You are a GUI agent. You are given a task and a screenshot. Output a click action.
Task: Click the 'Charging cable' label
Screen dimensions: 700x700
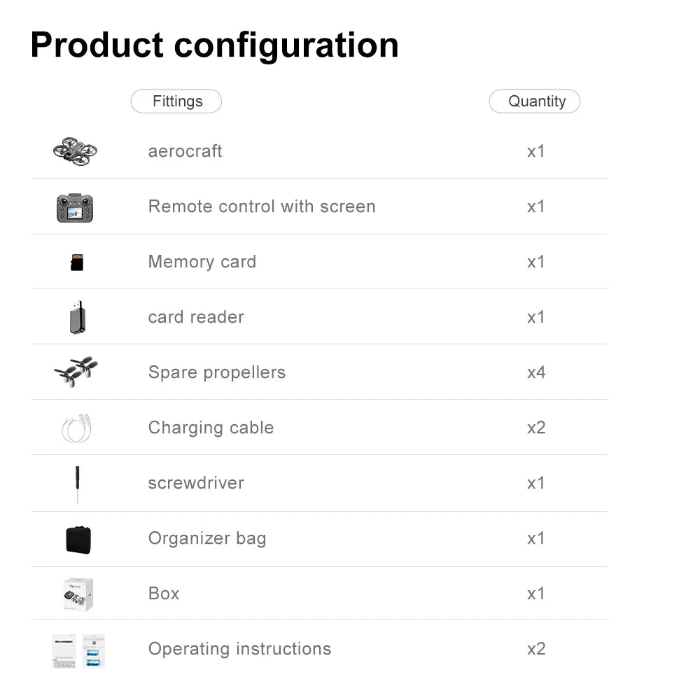(x=211, y=428)
